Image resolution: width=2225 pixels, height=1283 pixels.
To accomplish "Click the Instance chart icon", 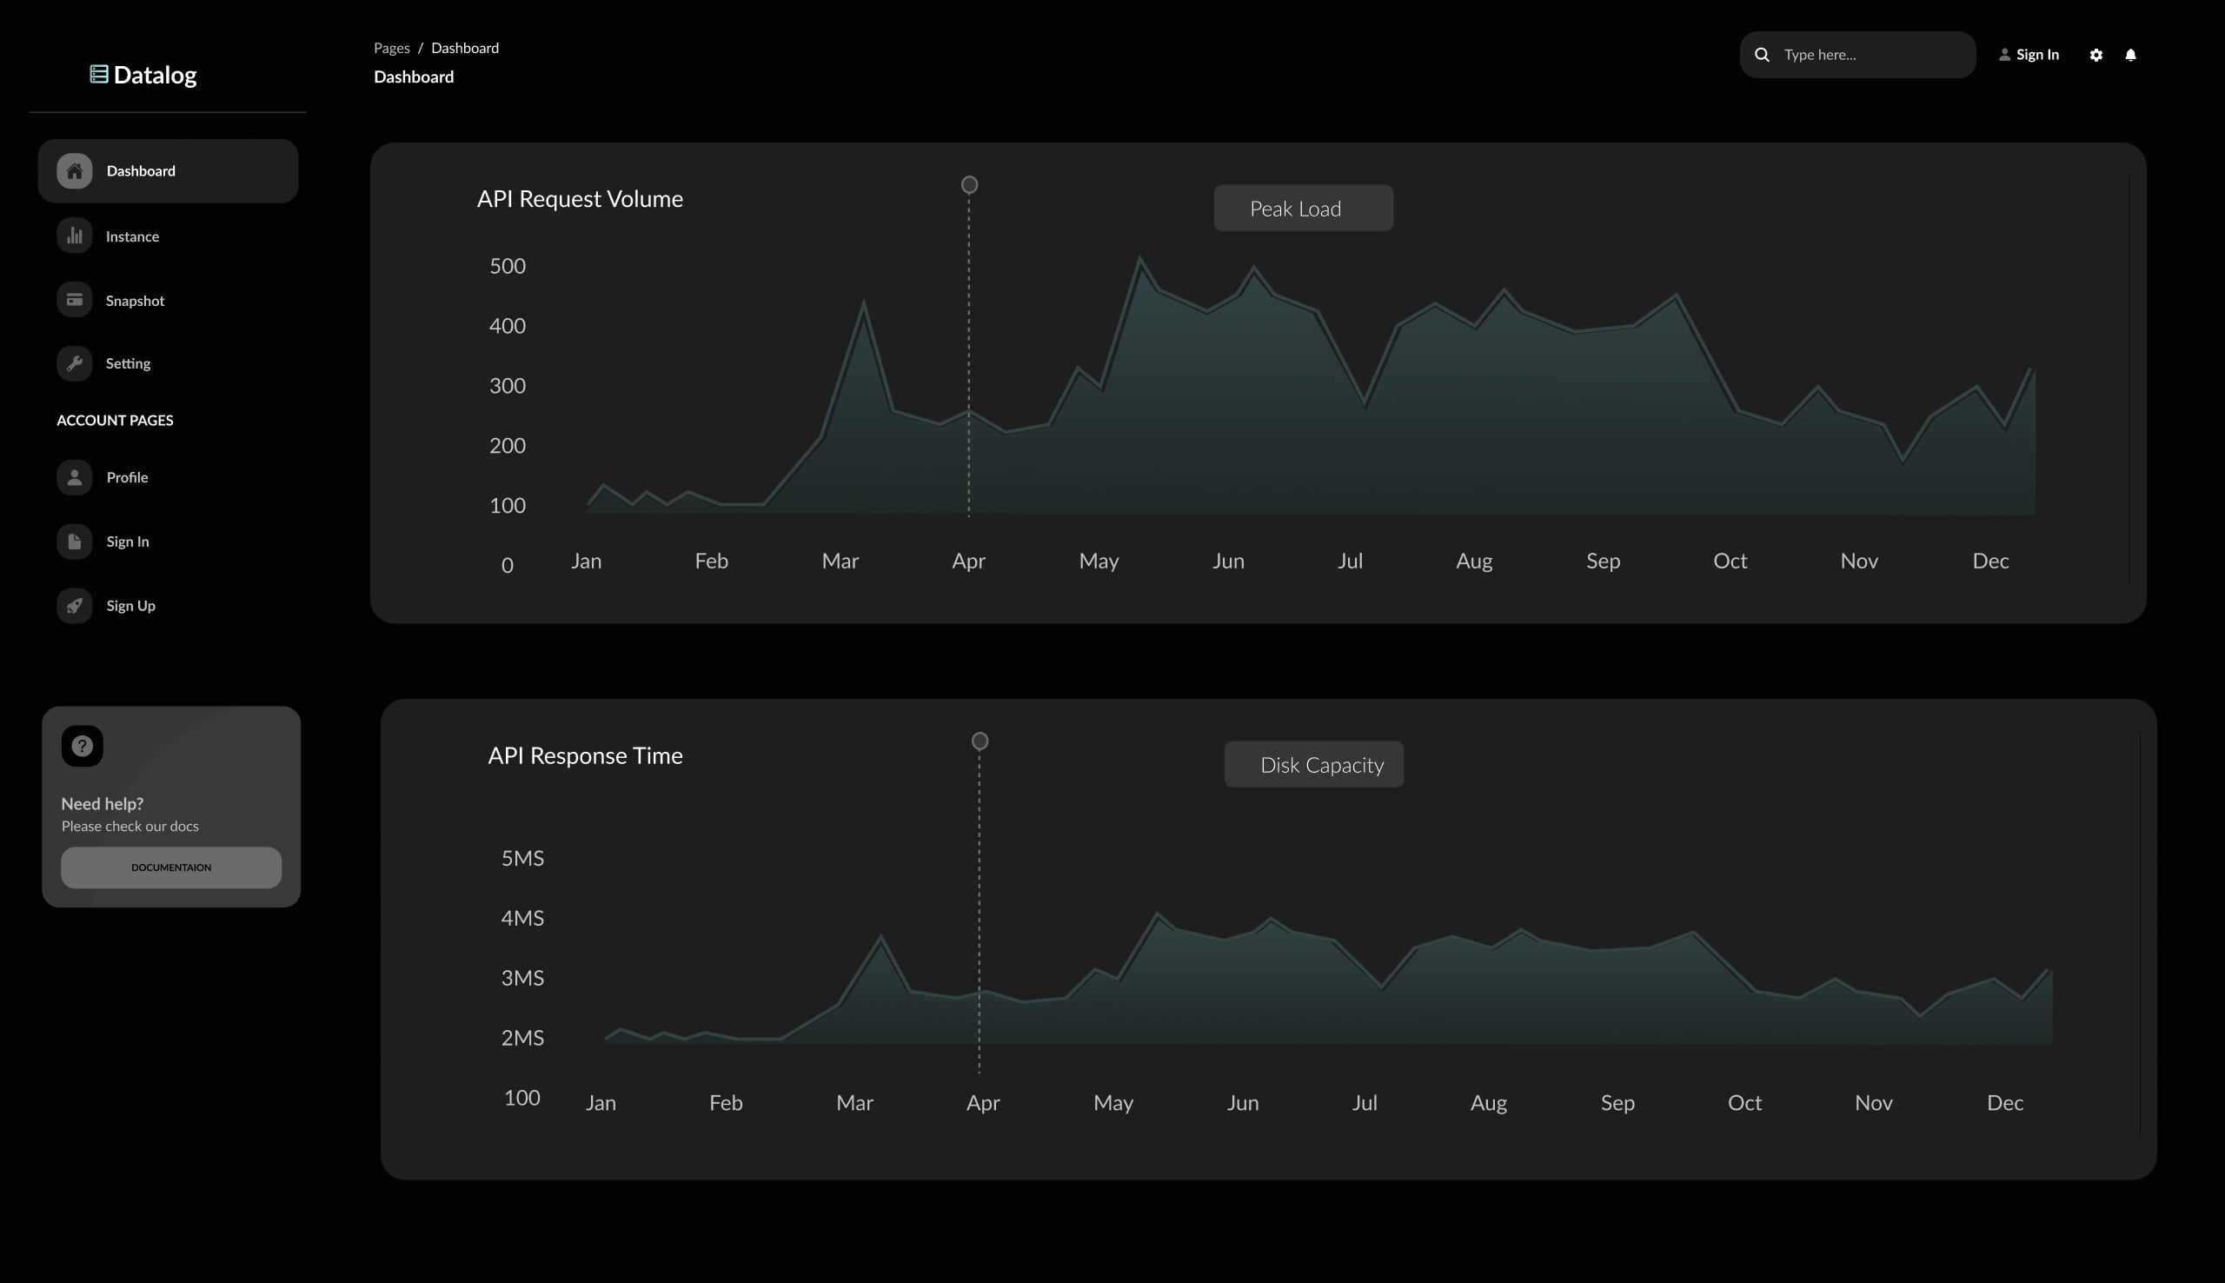I will point(74,236).
